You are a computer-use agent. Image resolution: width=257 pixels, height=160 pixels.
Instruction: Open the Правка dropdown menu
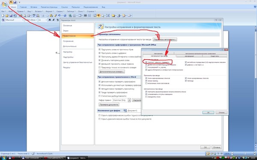click(21, 12)
